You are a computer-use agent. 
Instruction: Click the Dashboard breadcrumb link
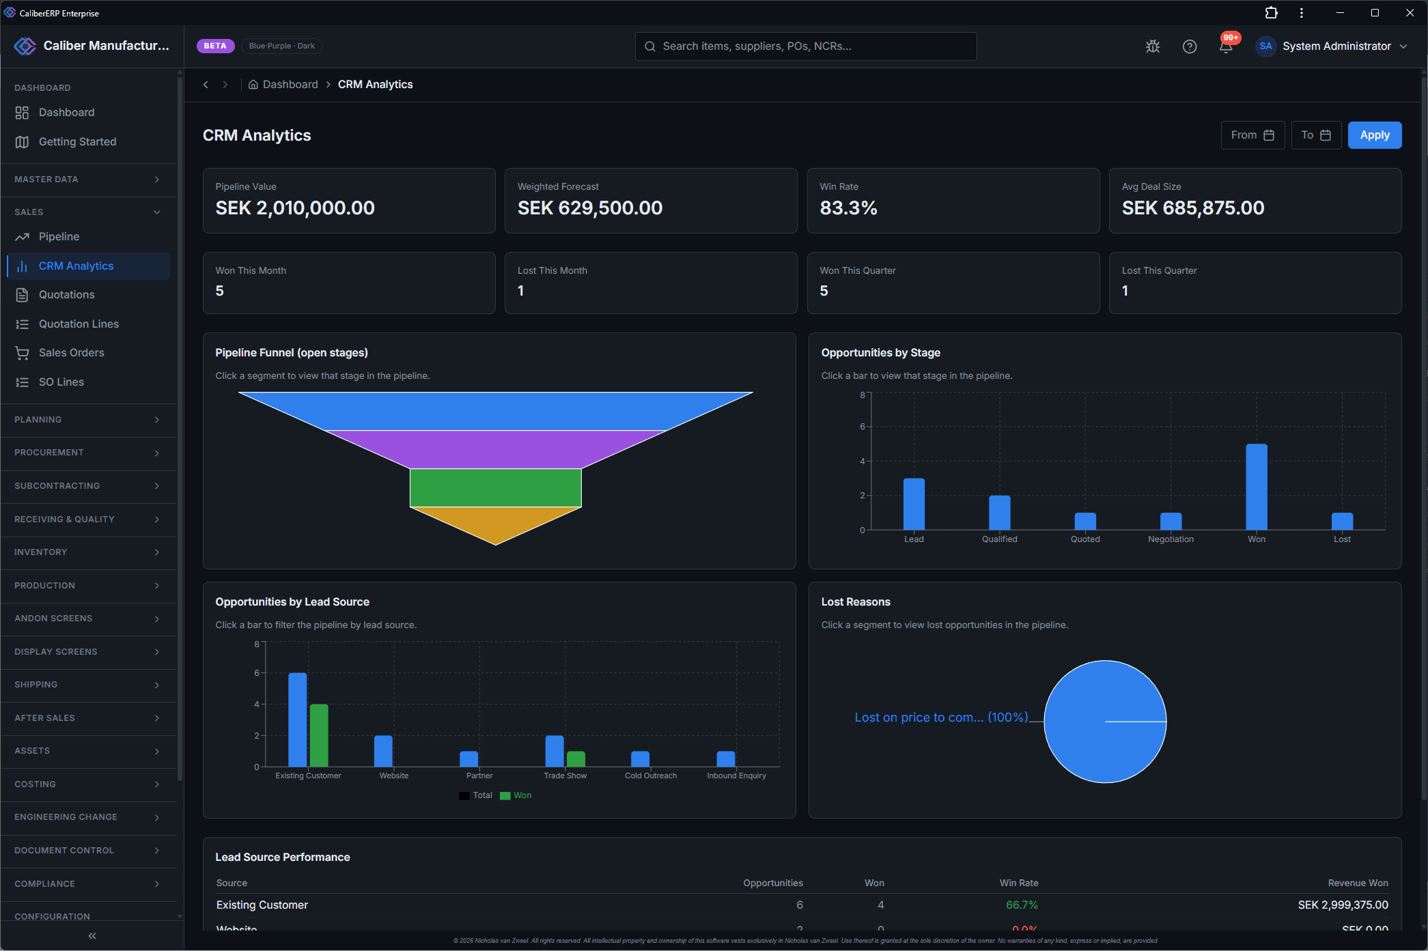[290, 85]
